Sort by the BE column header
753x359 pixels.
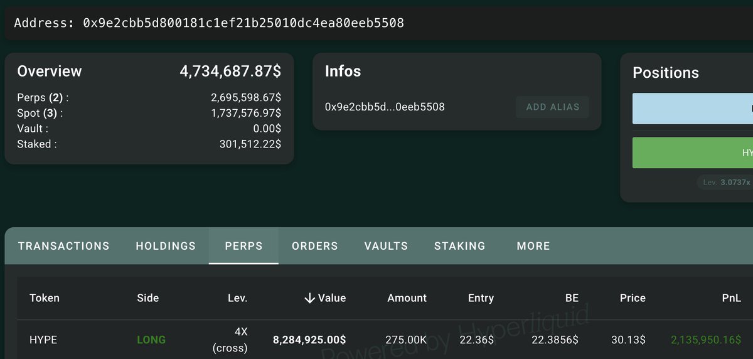[571, 298]
